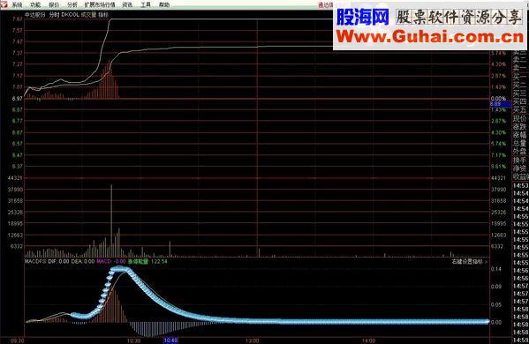Select the 分时 chart label

pos(54,15)
